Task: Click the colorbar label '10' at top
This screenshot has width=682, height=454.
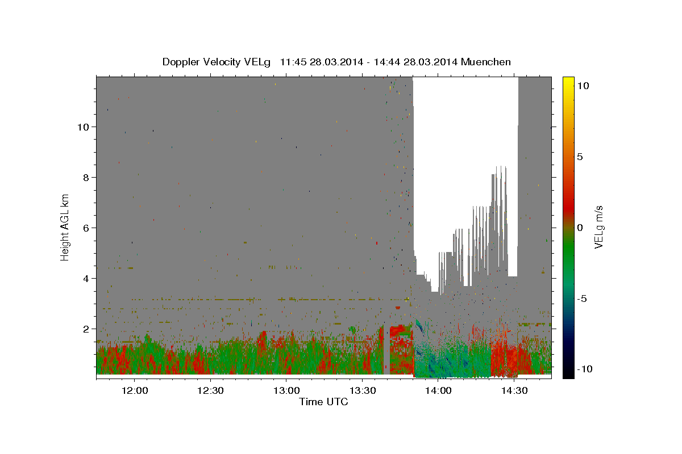Action: coord(583,86)
